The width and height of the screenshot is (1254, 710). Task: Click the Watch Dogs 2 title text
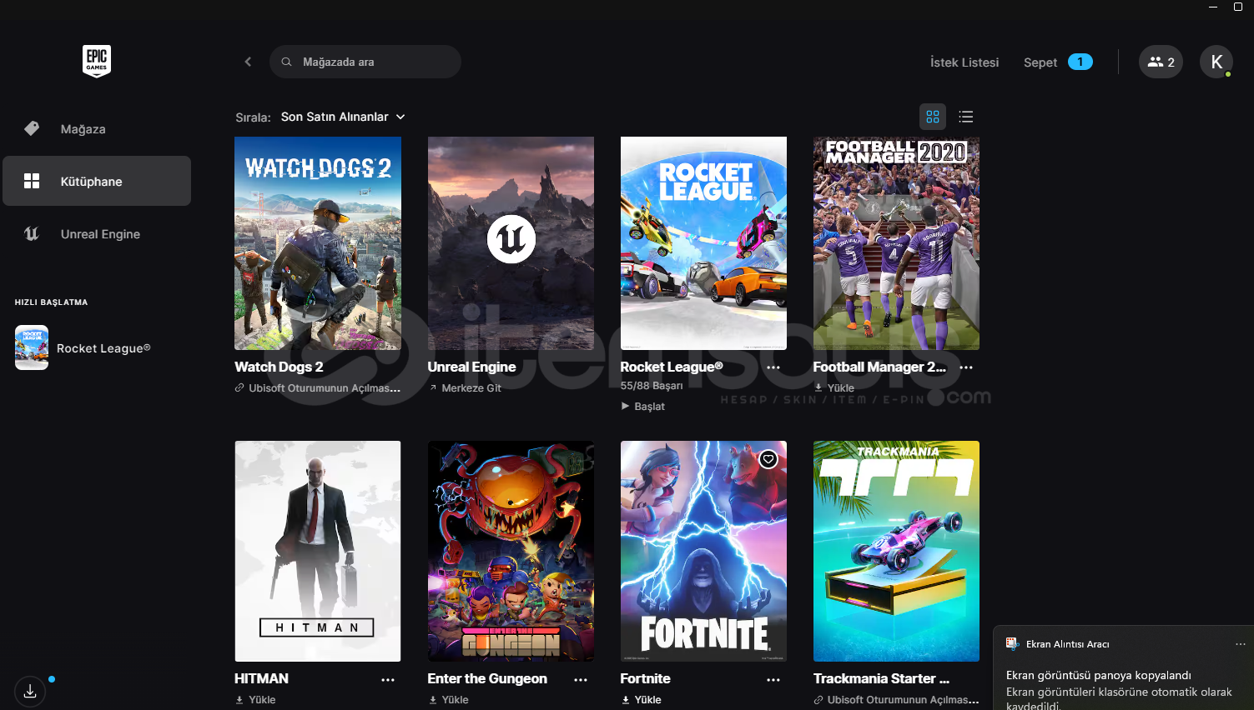(x=279, y=367)
